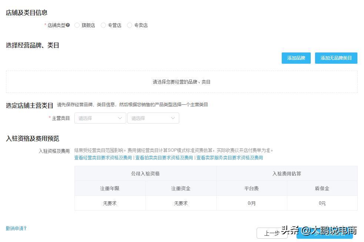364x242 pixels.
Task: Click the 入驻费用估算 table header
Action: (287, 174)
